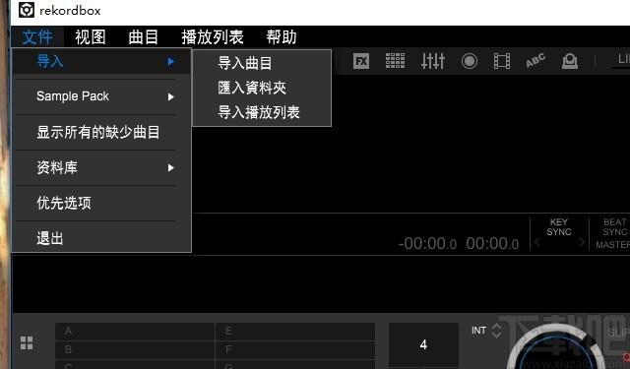Show the sampler pad grid icon
630x369 pixels.
point(396,61)
